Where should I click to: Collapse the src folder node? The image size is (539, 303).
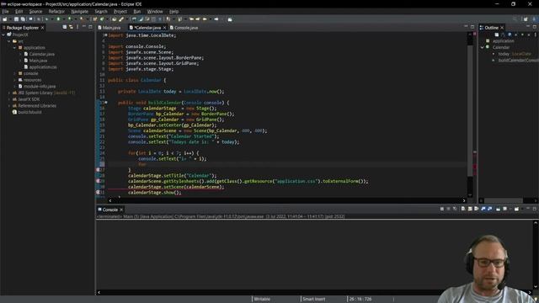pyautogui.click(x=9, y=41)
